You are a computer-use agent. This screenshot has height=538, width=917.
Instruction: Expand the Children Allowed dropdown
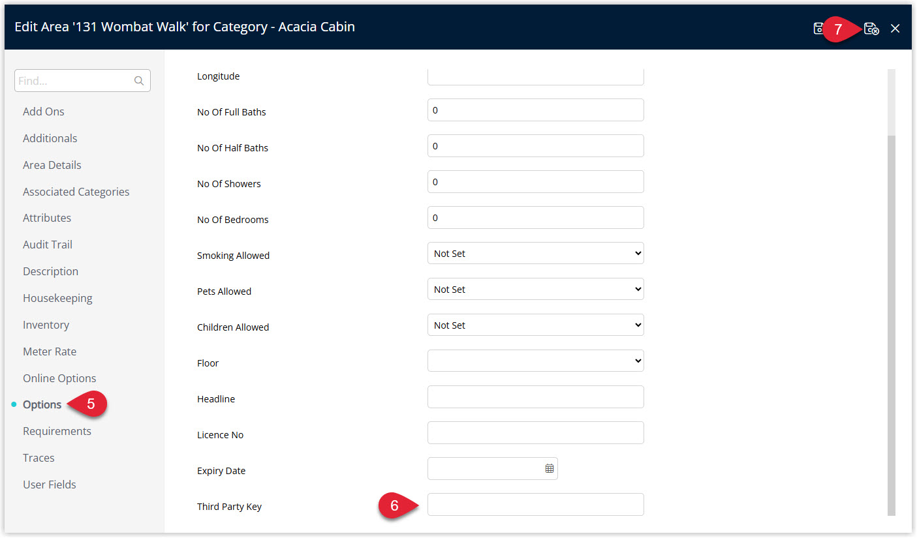tap(536, 325)
